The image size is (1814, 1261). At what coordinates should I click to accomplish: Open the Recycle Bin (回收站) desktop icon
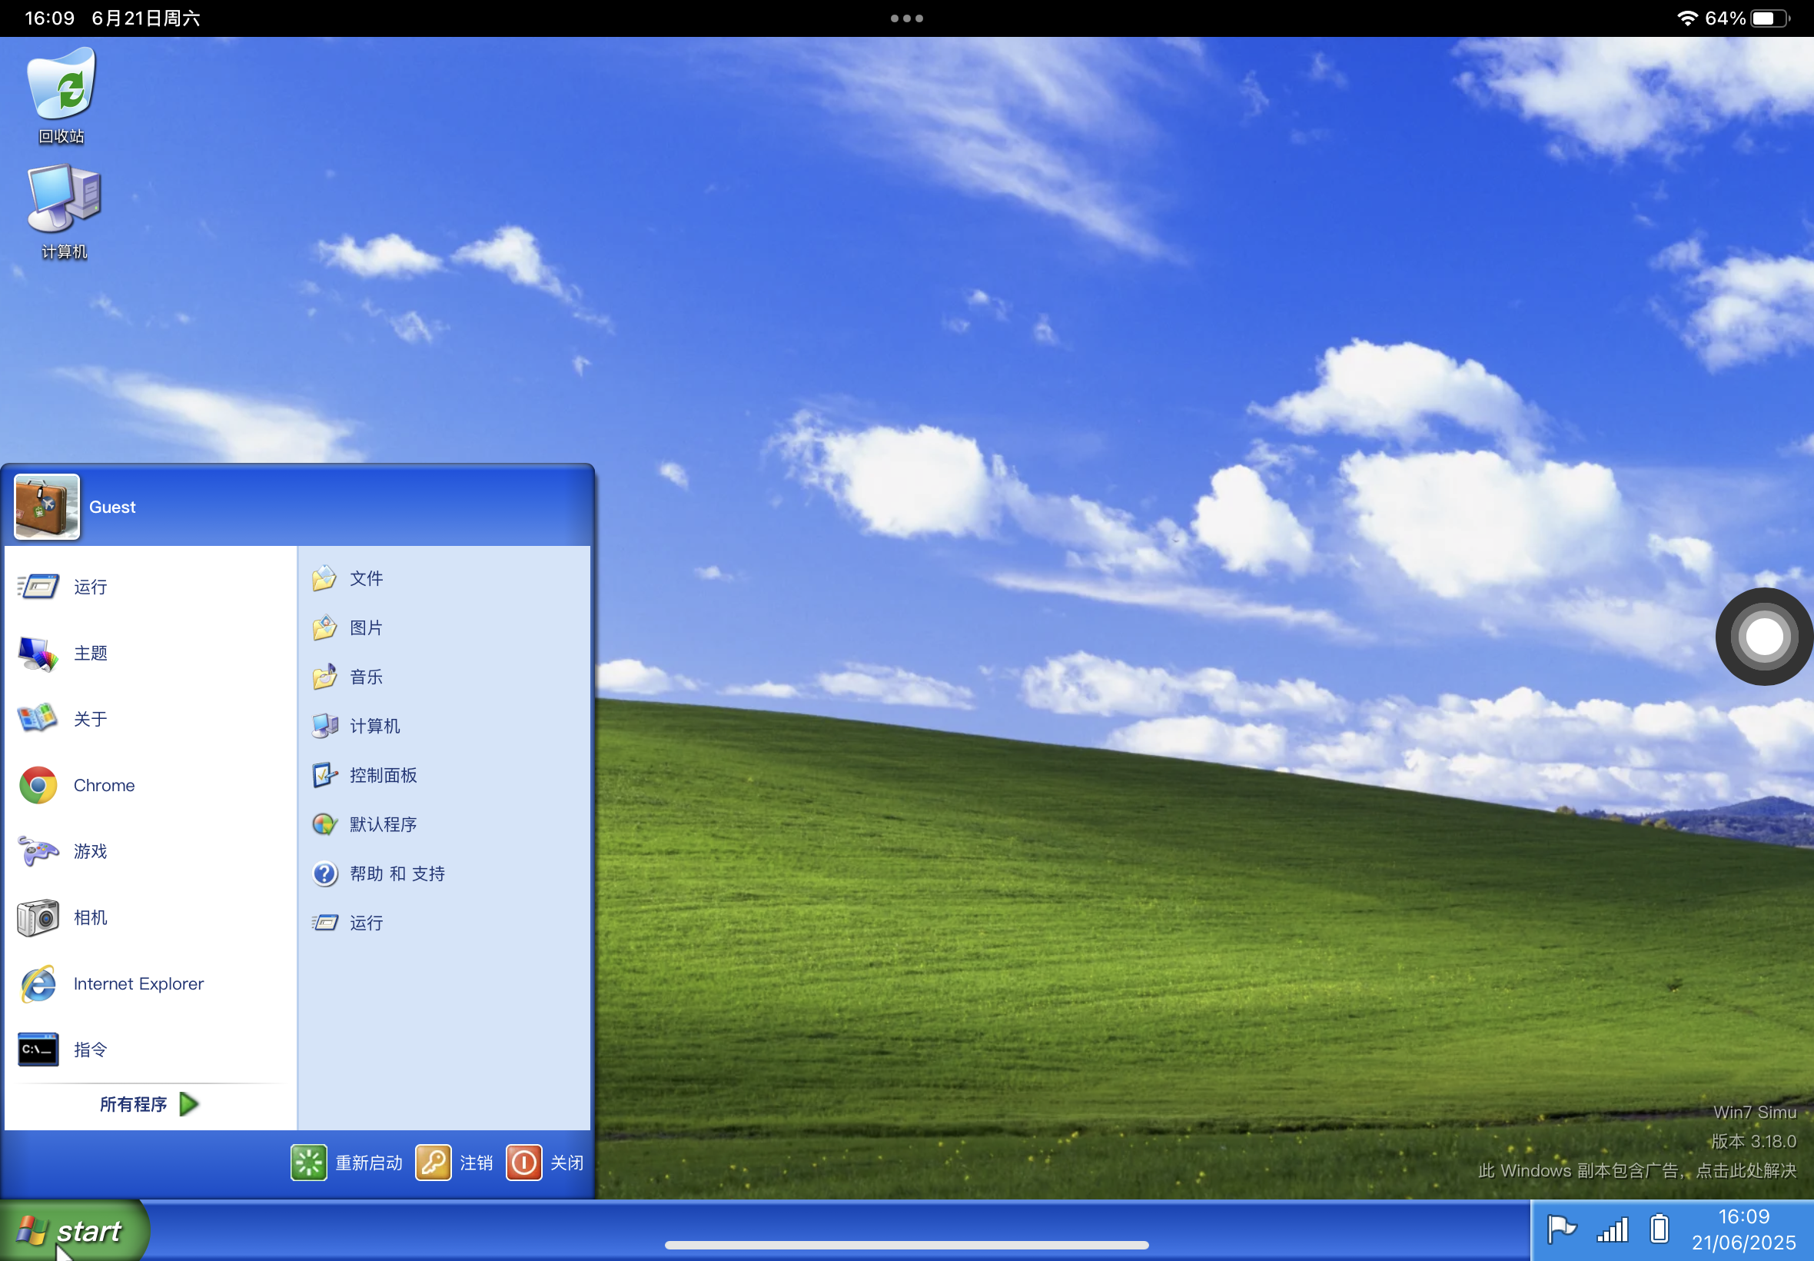pos(61,95)
